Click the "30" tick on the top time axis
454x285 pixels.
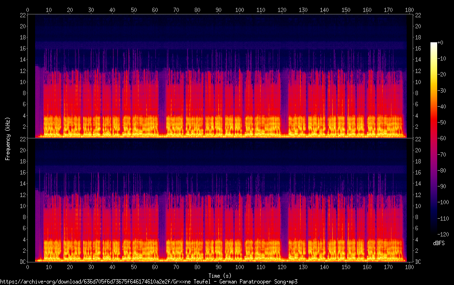pyautogui.click(x=91, y=10)
